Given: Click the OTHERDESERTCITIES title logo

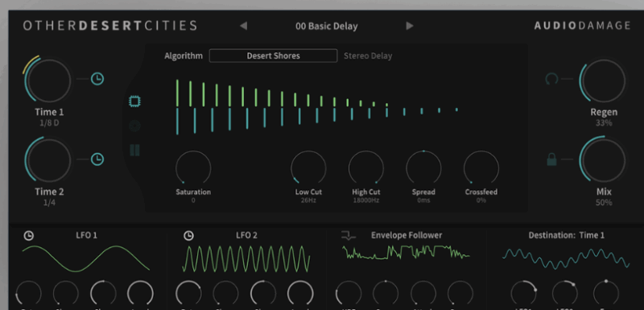Looking at the screenshot, I should tap(110, 26).
